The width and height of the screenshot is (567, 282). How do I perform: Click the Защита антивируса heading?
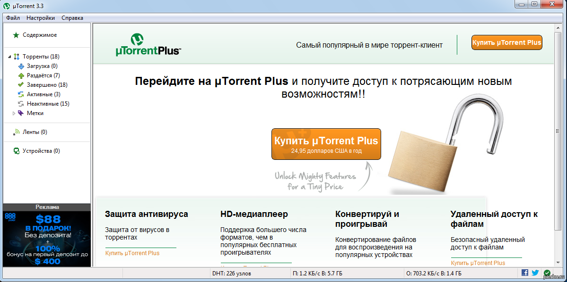(x=147, y=214)
